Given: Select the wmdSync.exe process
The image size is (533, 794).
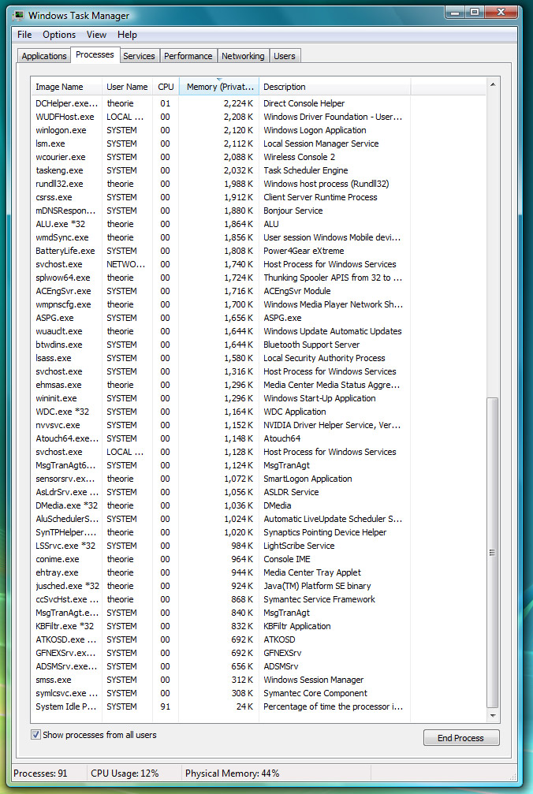Looking at the screenshot, I should [221, 237].
